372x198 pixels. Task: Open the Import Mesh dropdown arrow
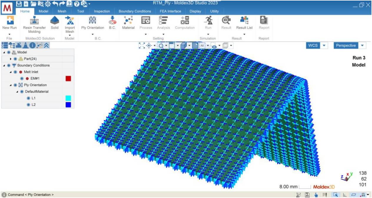pyautogui.click(x=70, y=35)
